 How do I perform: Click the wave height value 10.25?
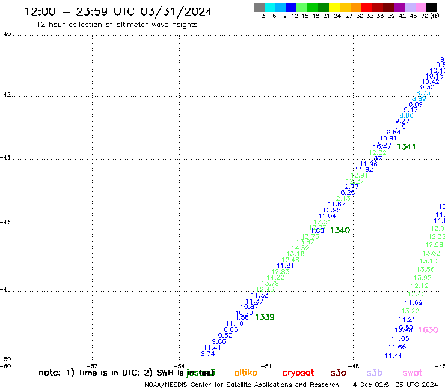(346, 193)
